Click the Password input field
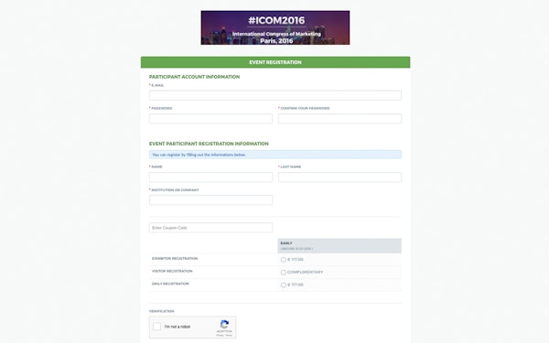549x343 pixels. 210,119
